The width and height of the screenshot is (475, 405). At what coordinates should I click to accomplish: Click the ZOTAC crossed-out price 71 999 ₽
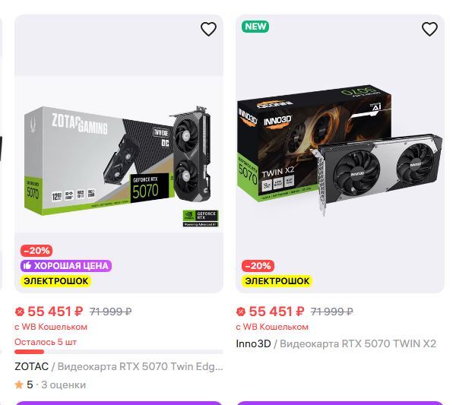pyautogui.click(x=111, y=312)
